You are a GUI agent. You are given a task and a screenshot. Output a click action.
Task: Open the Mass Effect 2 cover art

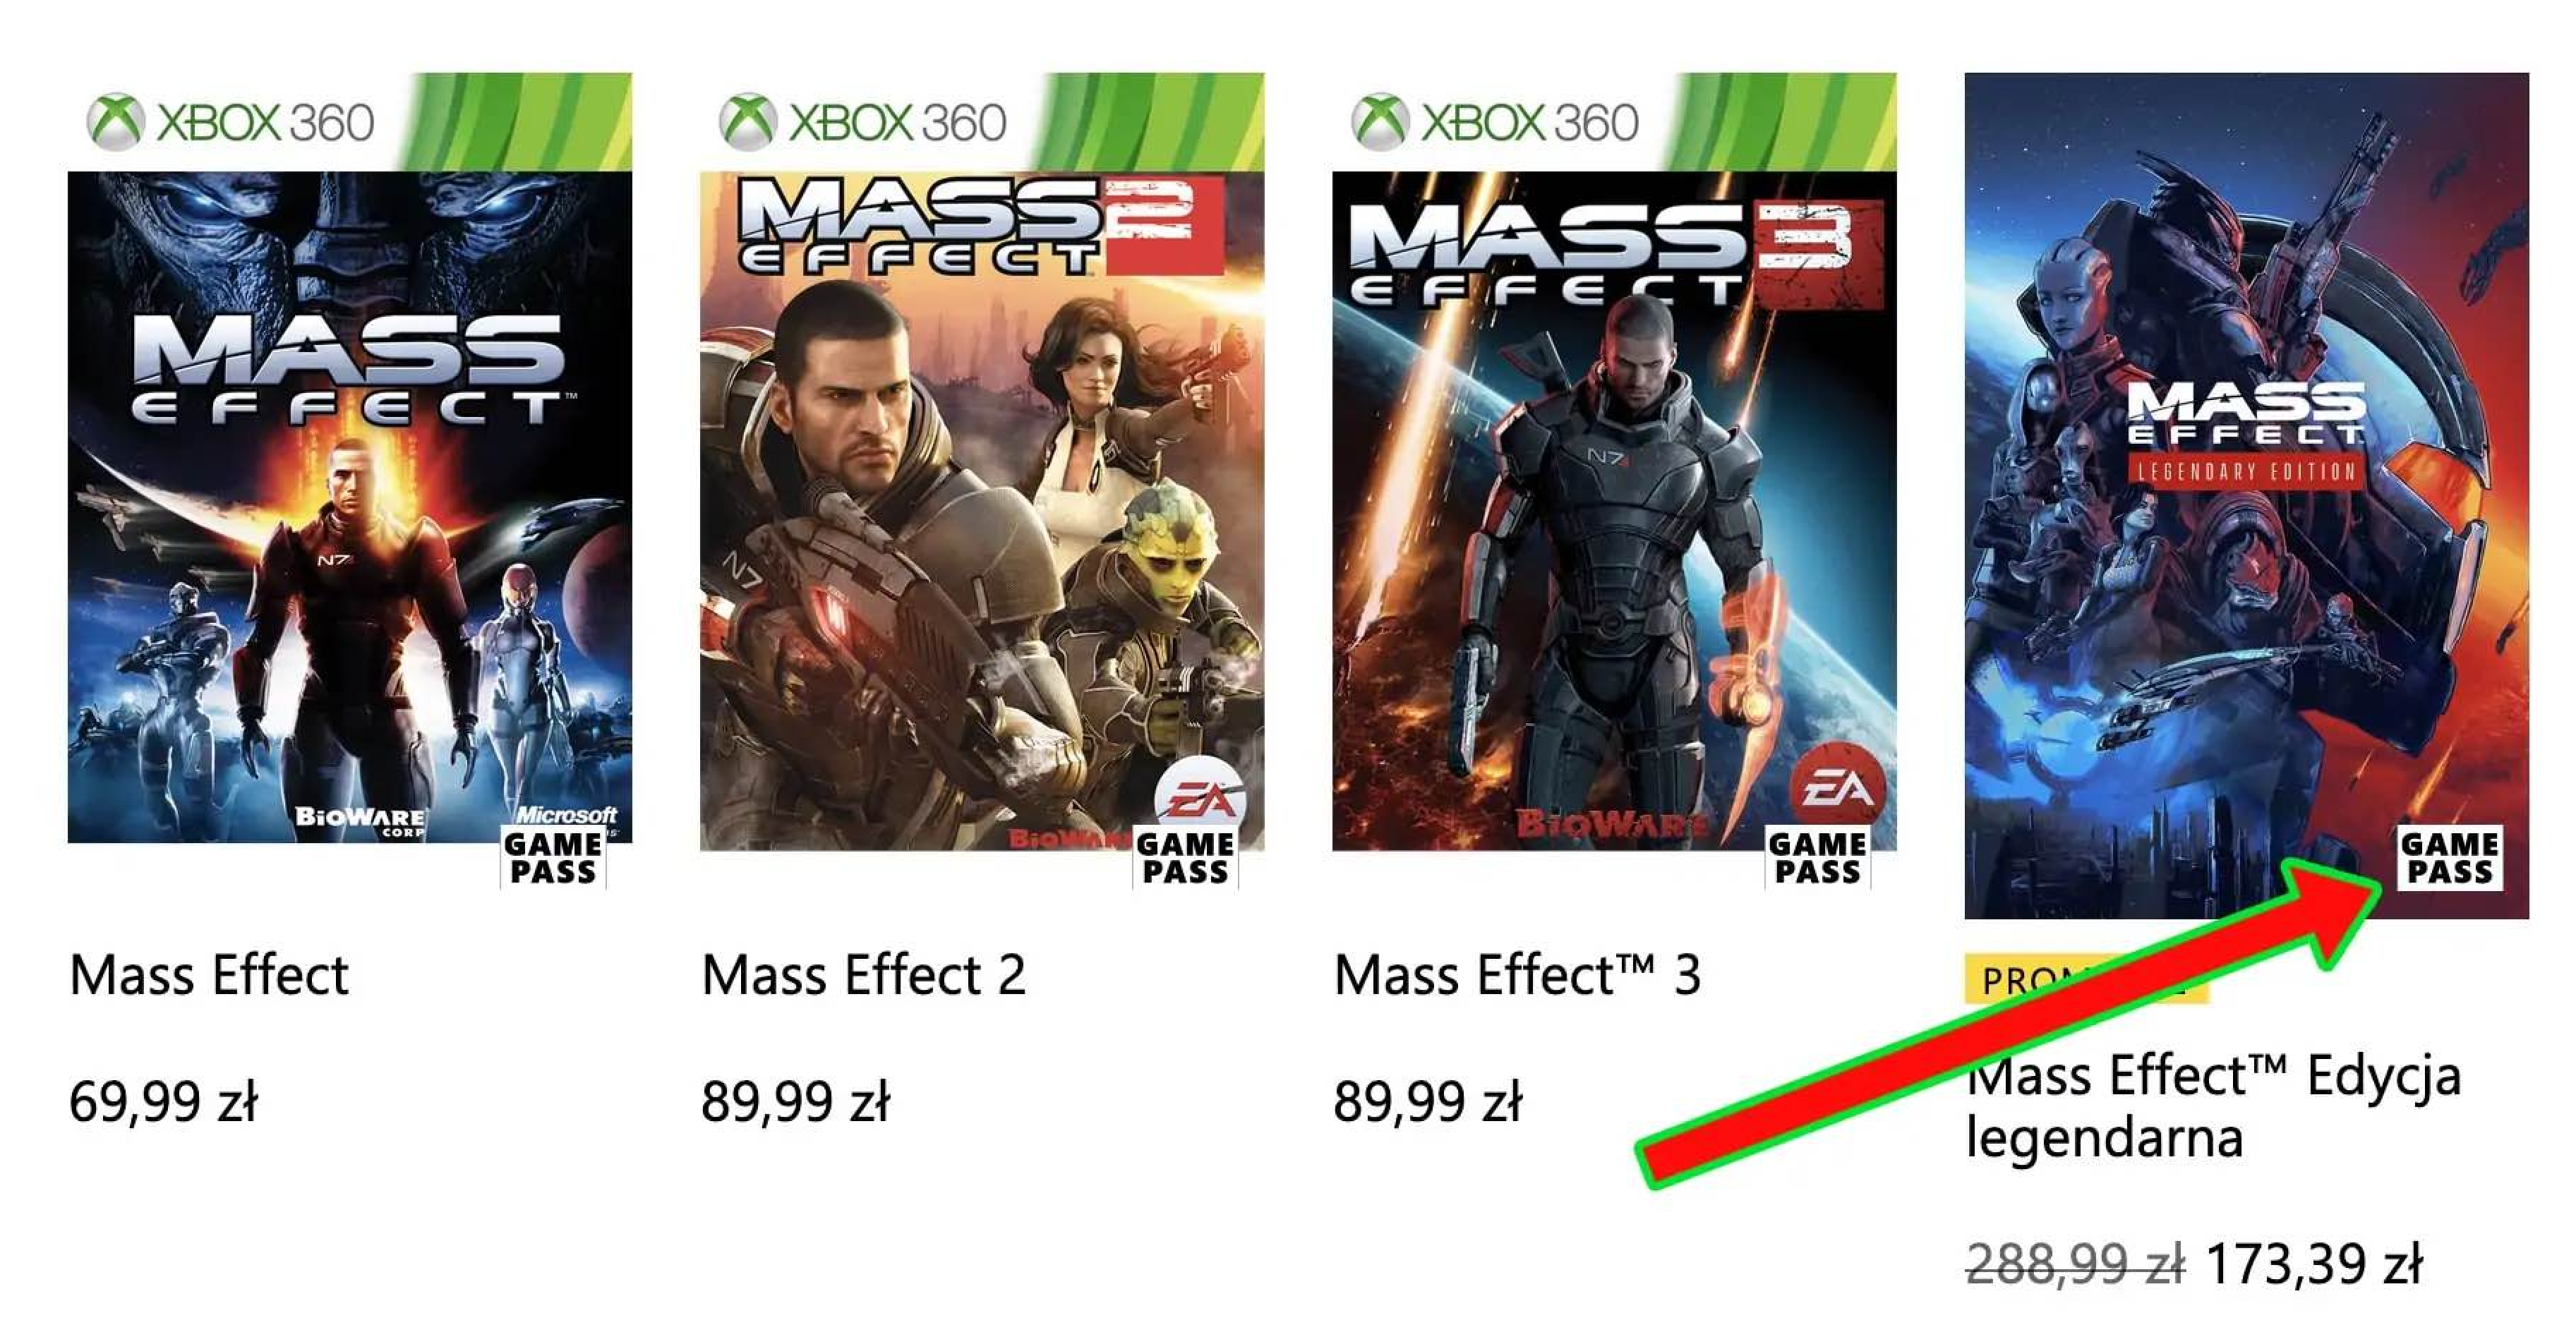coord(982,500)
